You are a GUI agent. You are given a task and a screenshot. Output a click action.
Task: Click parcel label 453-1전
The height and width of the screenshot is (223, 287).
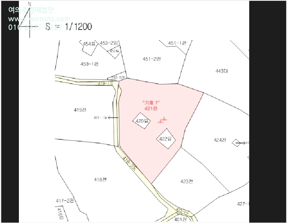pyautogui.click(x=90, y=64)
